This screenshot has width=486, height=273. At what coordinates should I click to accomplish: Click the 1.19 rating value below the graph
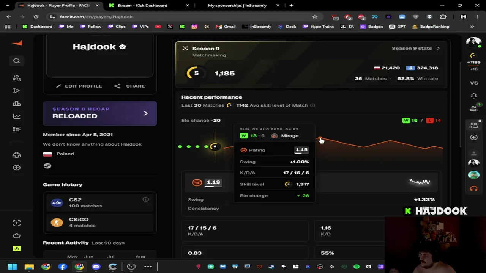pos(213,182)
